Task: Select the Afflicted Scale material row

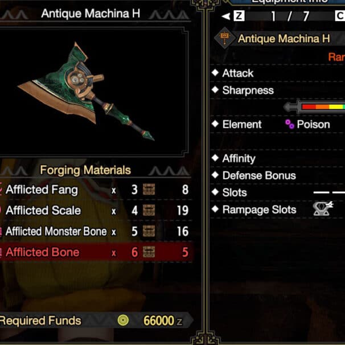Action: 96,210
